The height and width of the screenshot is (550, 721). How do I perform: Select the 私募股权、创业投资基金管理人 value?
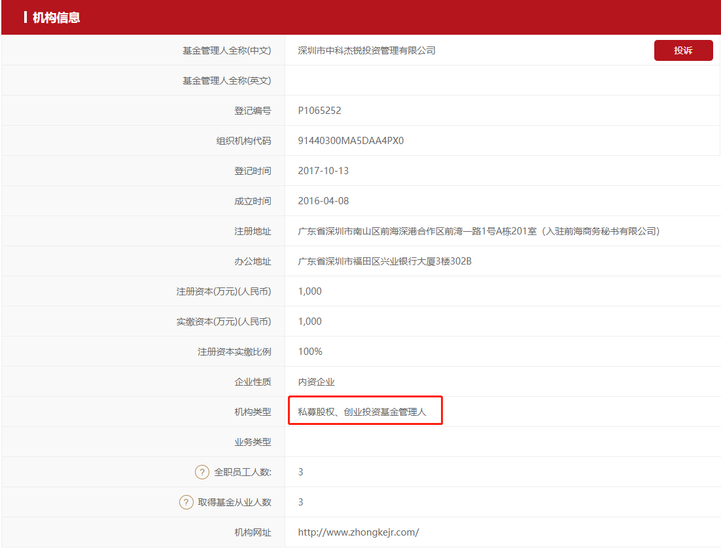(x=362, y=412)
